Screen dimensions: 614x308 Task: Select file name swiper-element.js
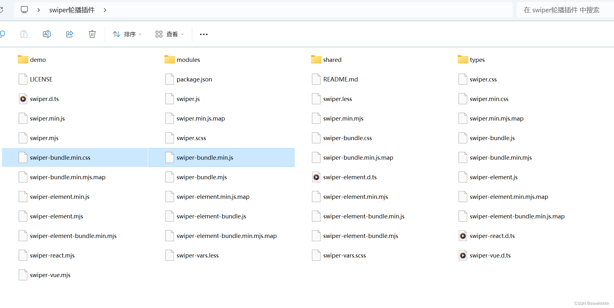[494, 177]
